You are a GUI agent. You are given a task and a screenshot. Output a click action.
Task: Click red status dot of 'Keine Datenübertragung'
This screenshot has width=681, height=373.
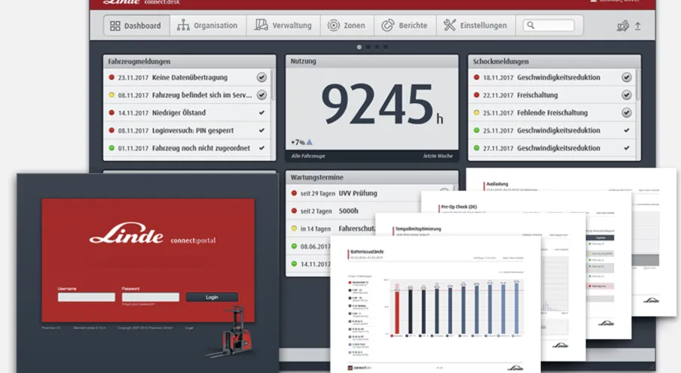pyautogui.click(x=111, y=77)
